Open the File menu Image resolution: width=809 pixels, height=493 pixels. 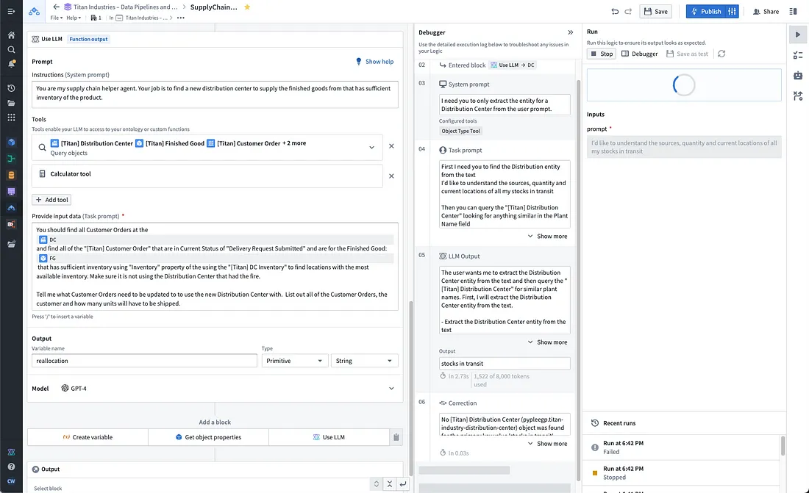(56, 18)
